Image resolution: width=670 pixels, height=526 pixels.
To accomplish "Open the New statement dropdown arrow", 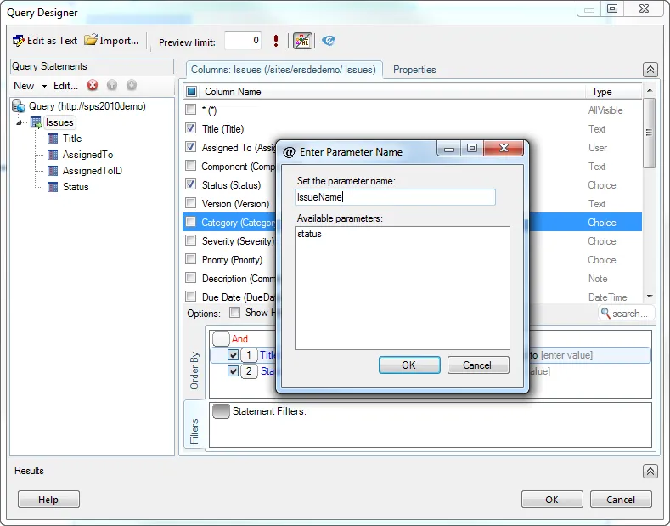I will 44,86.
